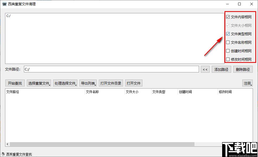
Task: Check the 创建时间相同 option
Action: pos(228,51)
